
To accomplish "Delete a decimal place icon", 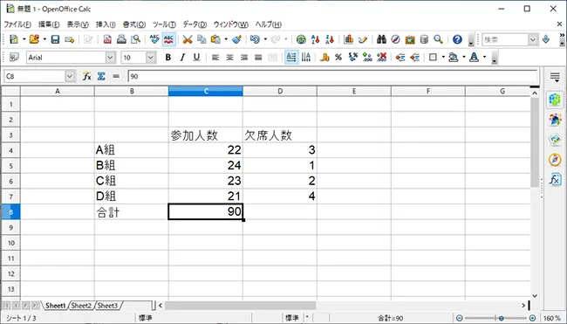I will [381, 57].
